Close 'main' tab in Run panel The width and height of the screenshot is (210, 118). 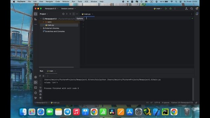point(55,71)
